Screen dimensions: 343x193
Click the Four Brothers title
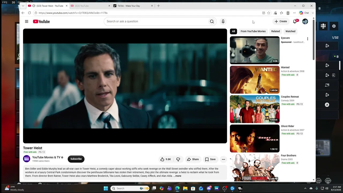289,155
